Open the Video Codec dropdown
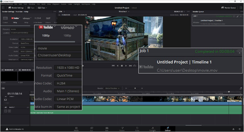This screenshot has height=132, width=244. (x=26, y=47)
